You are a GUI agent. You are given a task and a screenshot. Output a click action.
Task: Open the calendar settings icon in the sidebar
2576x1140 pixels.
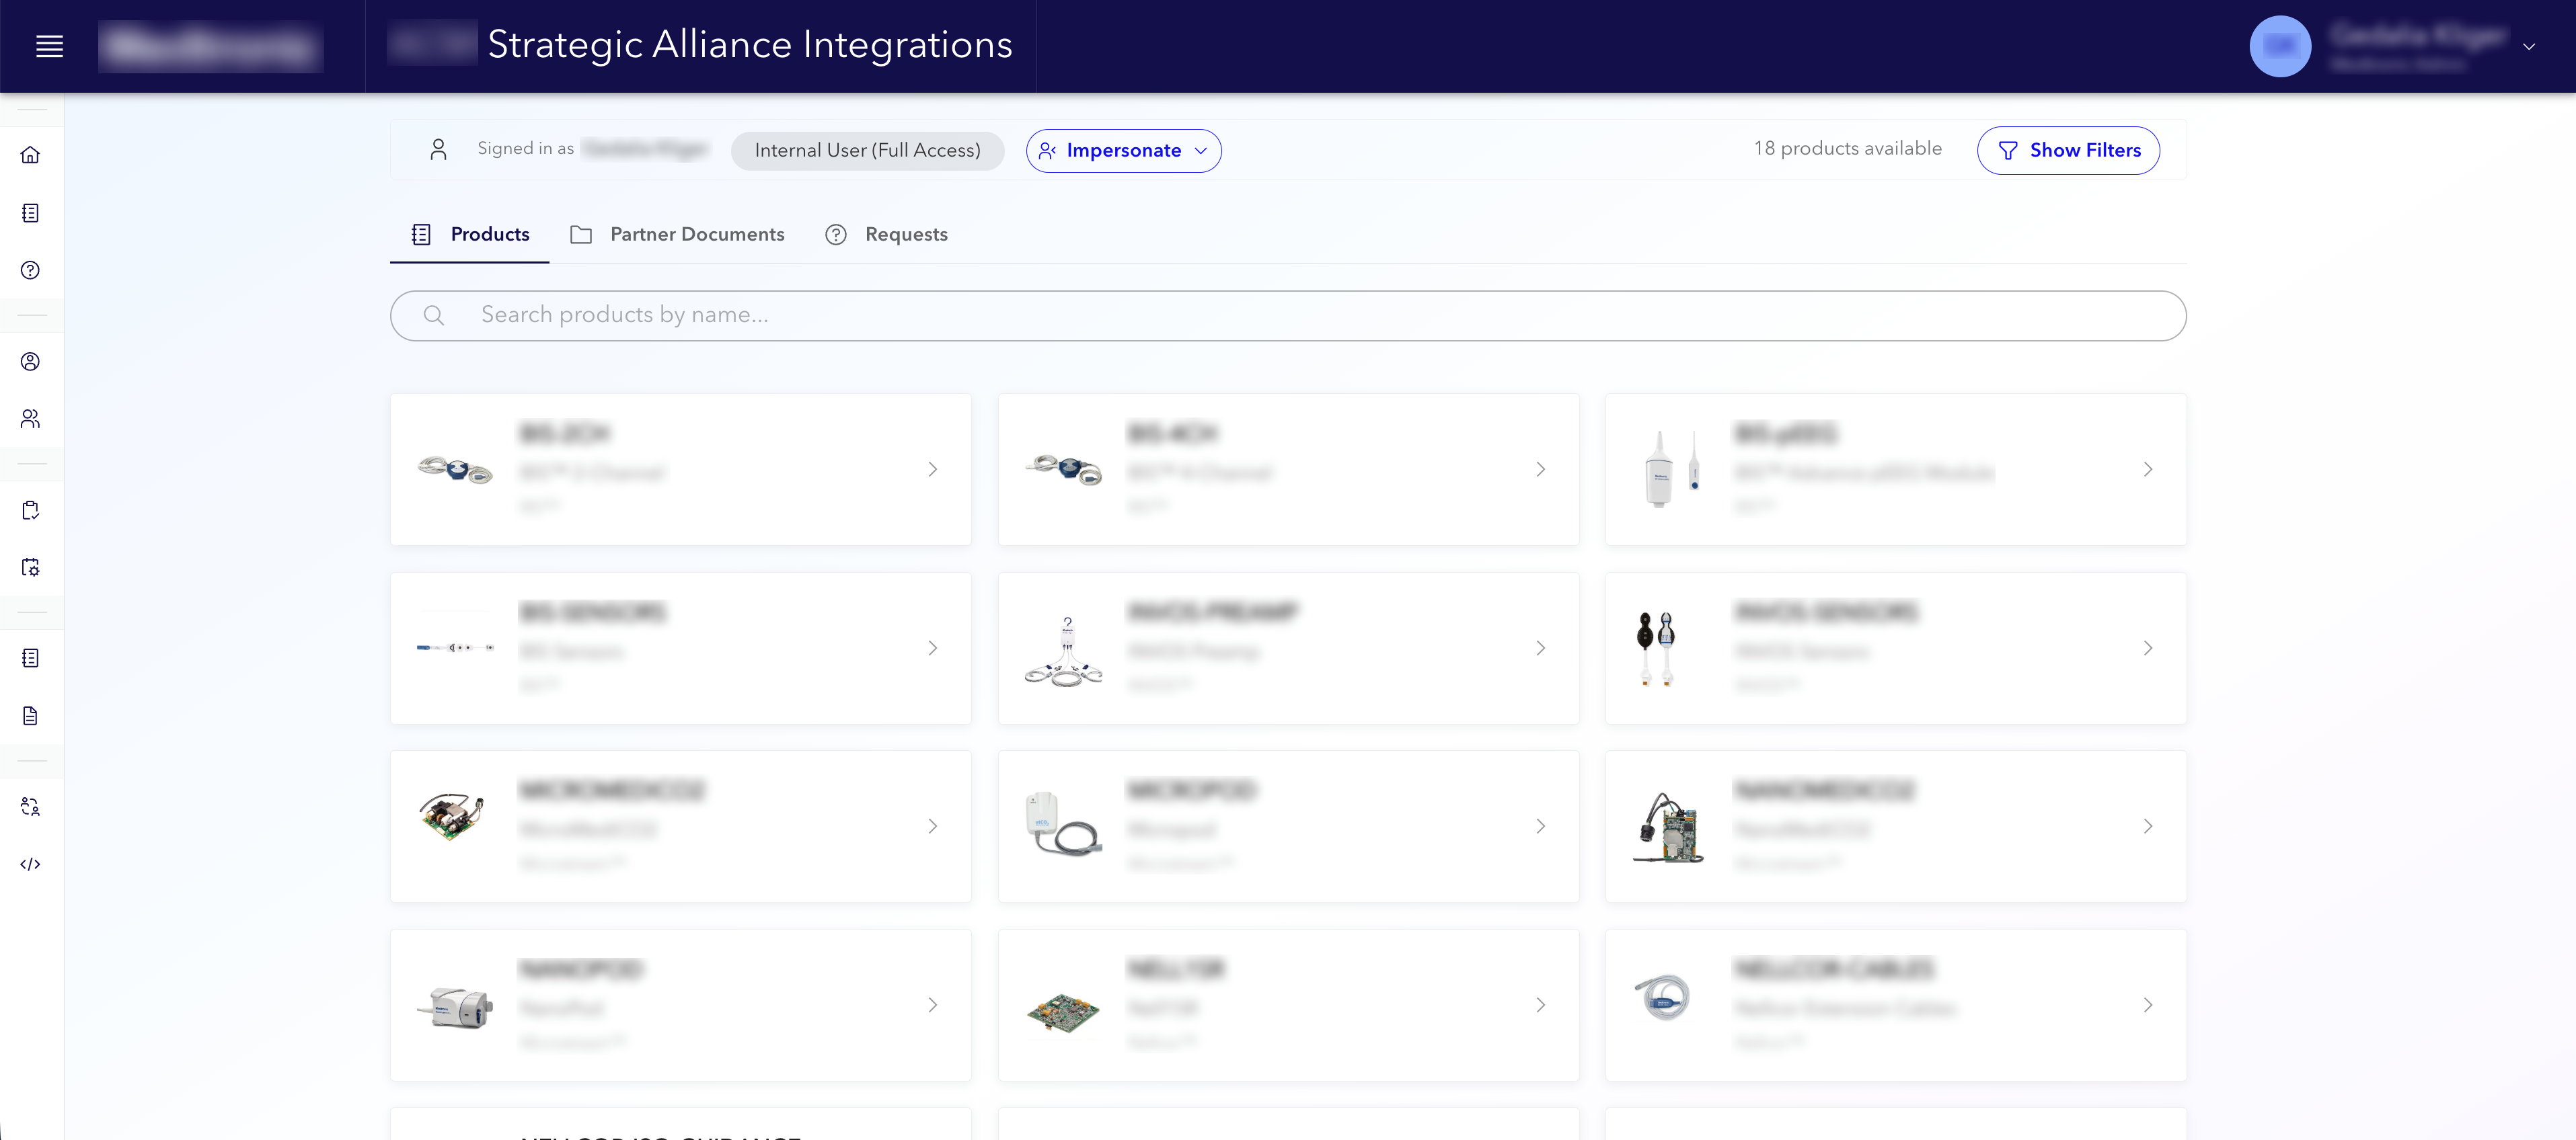pyautogui.click(x=30, y=567)
